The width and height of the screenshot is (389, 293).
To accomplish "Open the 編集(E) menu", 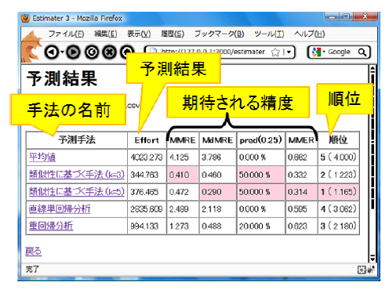I will 106,34.
